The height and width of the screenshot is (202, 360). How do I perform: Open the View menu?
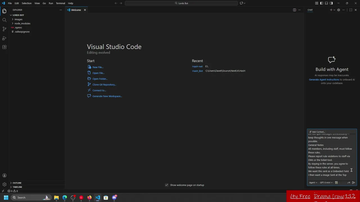click(37, 3)
